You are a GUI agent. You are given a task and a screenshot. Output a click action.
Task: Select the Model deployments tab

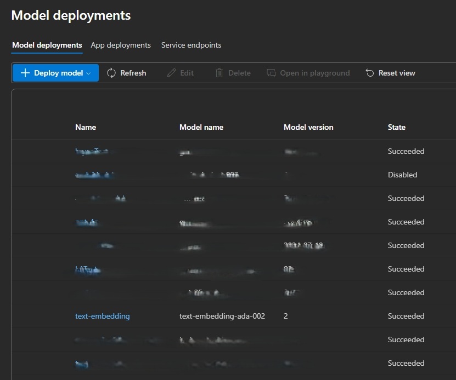(46, 45)
